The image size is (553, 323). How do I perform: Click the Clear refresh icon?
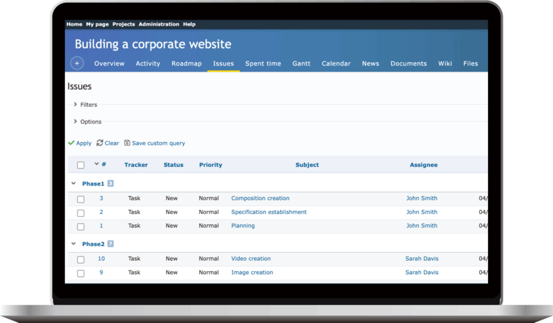[100, 143]
